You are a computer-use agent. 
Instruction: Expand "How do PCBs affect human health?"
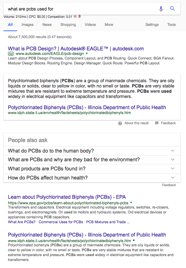(92, 178)
